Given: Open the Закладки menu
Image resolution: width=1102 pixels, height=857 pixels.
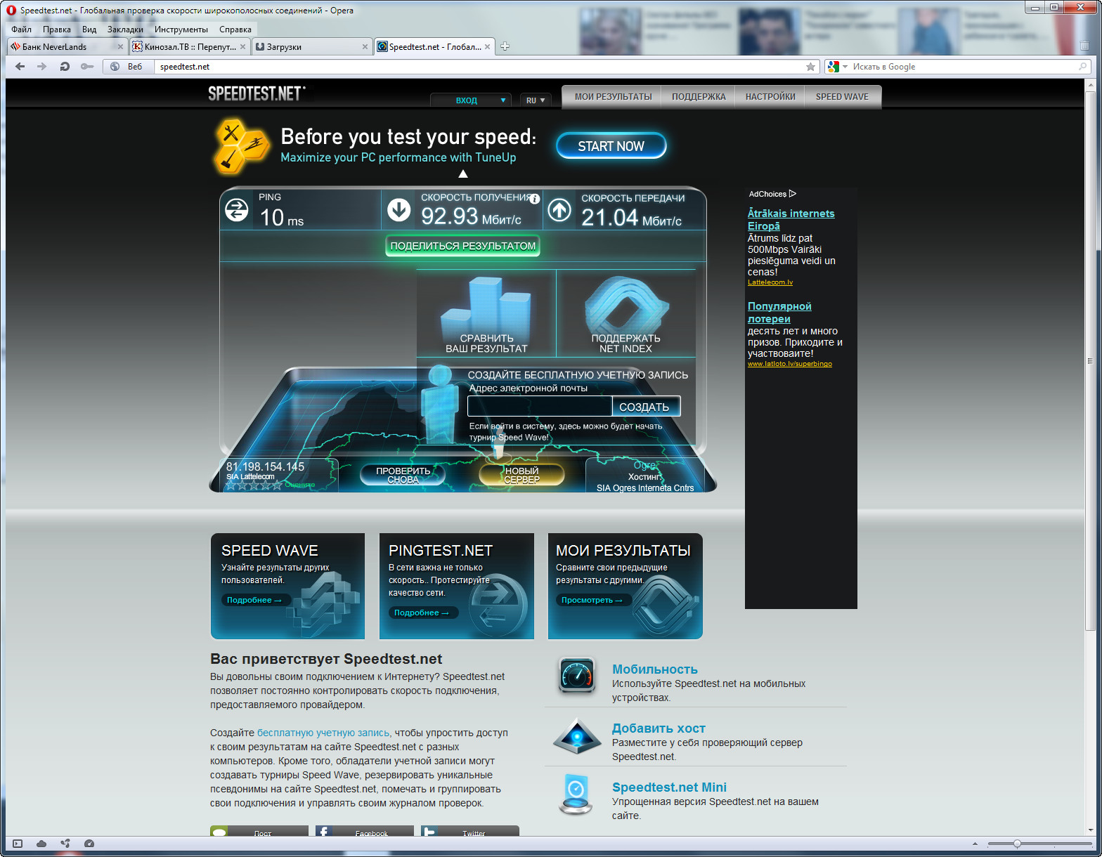Looking at the screenshot, I should pos(125,30).
